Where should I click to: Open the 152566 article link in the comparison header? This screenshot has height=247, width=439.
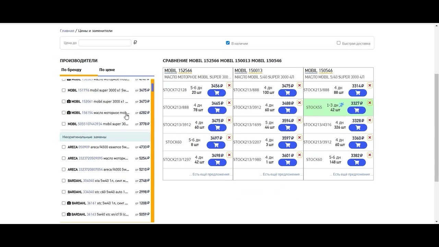185,71
